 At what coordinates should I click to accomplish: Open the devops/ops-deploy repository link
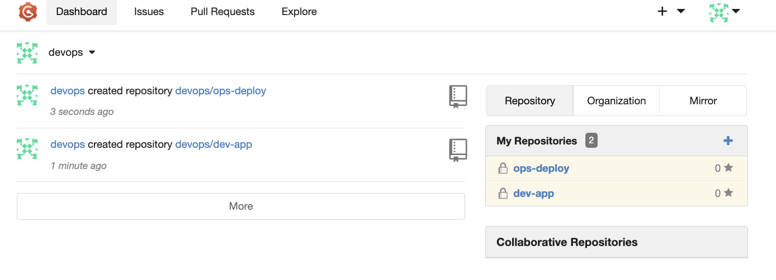tap(220, 90)
